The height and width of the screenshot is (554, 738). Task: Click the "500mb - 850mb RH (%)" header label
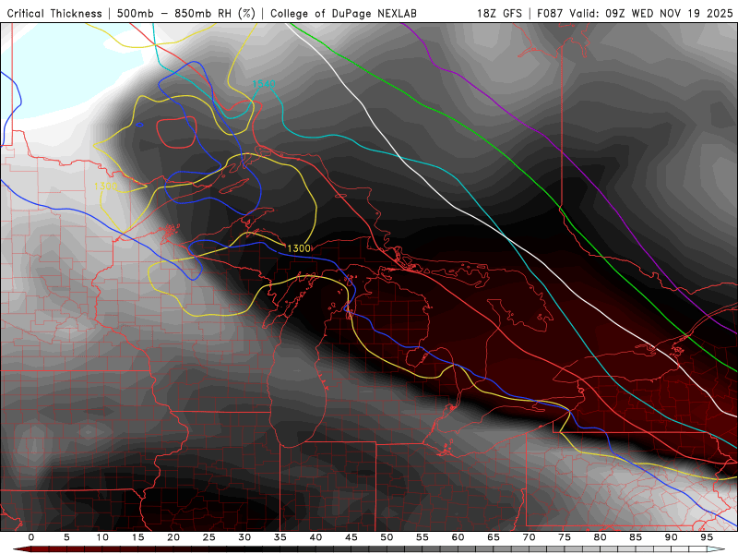tap(186, 13)
